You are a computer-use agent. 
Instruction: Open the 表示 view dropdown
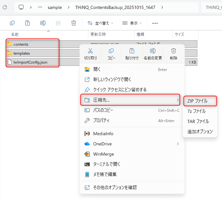point(132,23)
